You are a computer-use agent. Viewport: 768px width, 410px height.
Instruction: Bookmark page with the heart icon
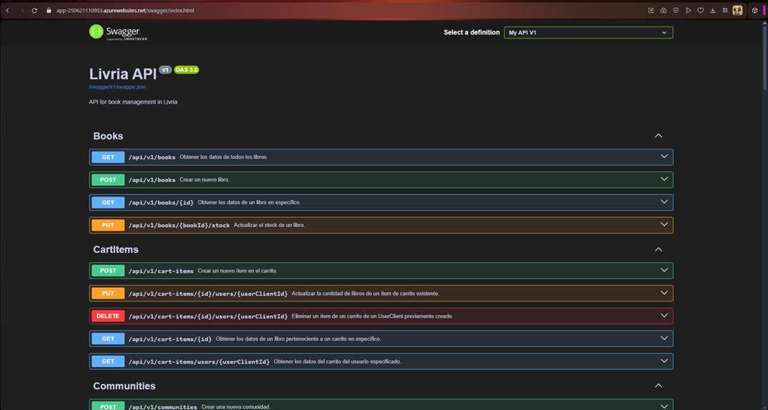[700, 10]
